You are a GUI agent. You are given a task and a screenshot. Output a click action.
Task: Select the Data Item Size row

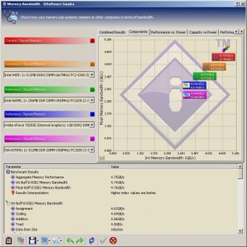click(121, 229)
